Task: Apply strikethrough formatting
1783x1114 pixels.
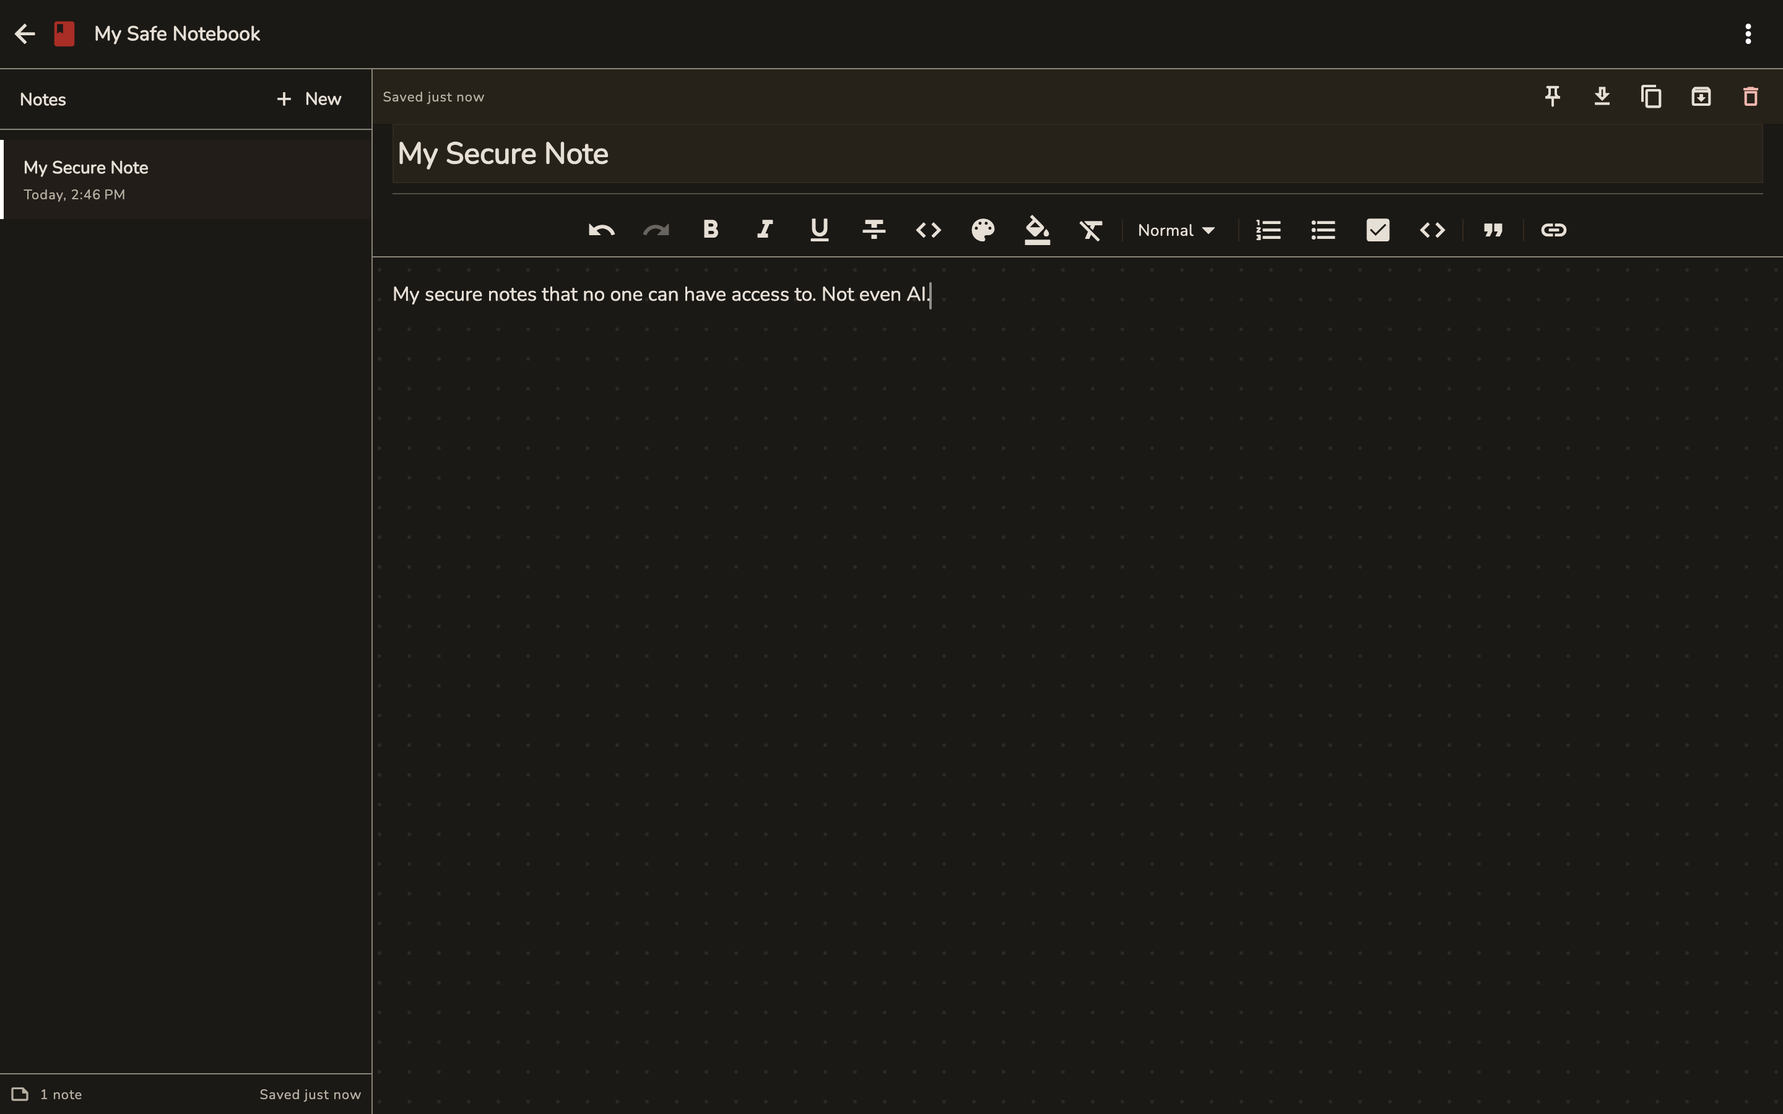Action: coord(872,230)
